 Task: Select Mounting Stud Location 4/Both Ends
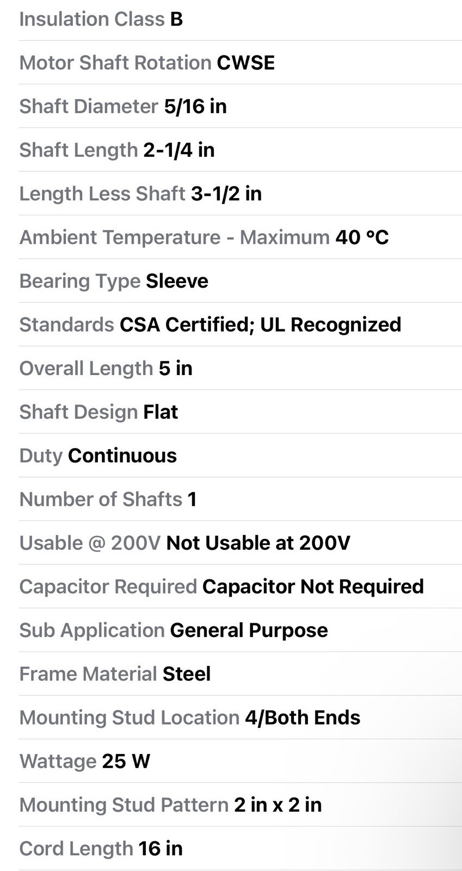pyautogui.click(x=240, y=717)
